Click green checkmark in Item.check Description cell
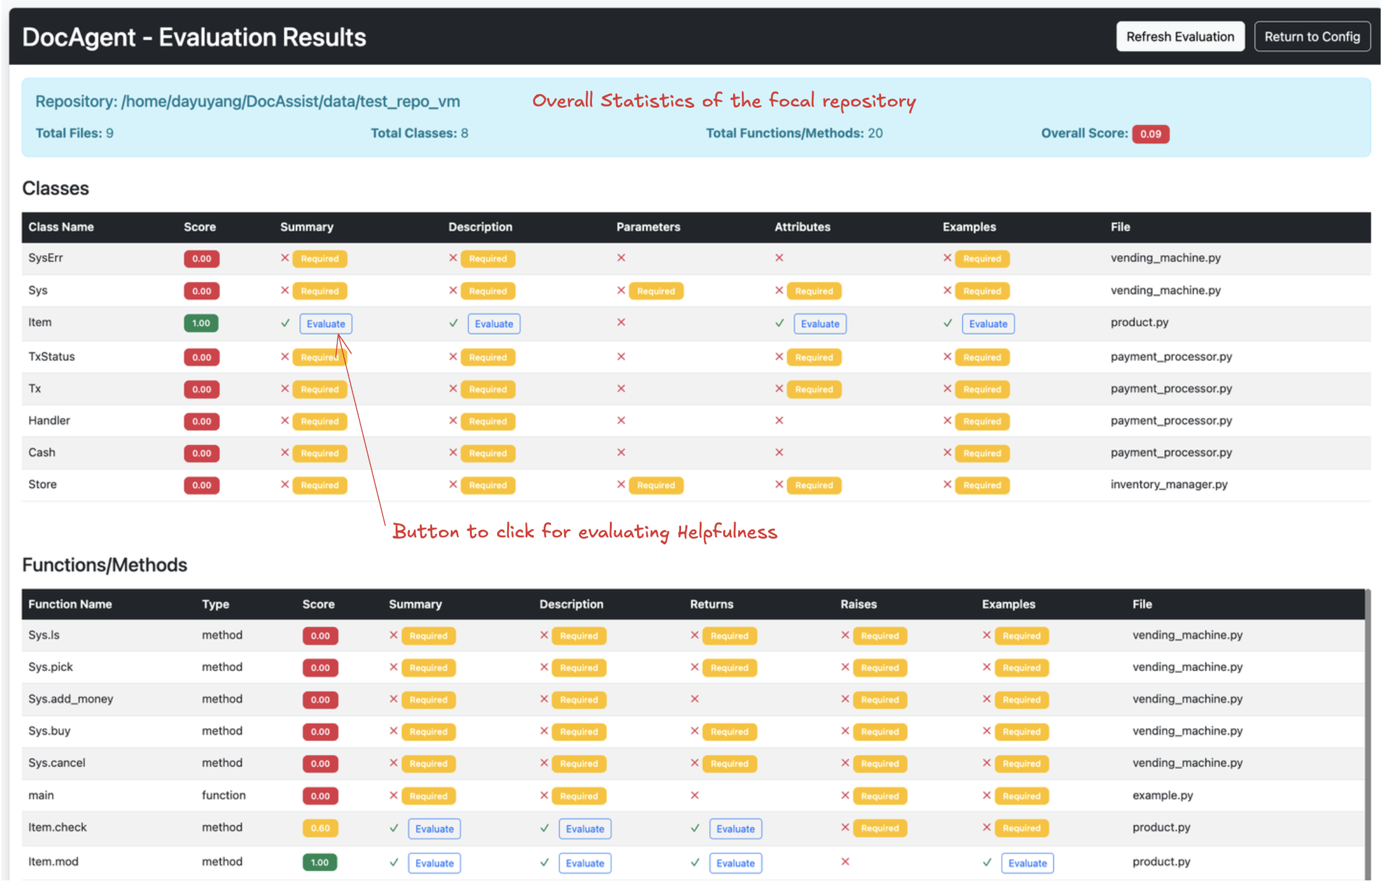 coord(544,828)
